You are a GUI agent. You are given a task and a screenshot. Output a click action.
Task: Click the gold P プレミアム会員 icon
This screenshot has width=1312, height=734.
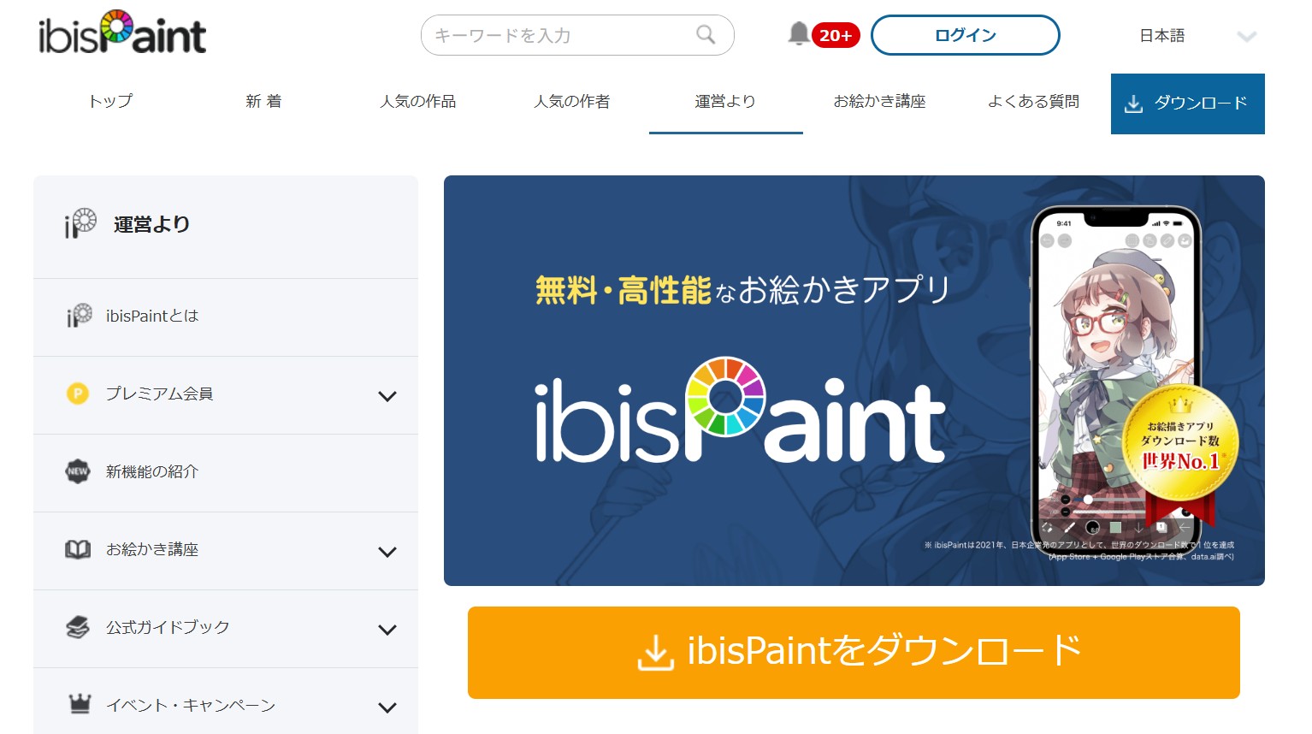[x=78, y=394]
